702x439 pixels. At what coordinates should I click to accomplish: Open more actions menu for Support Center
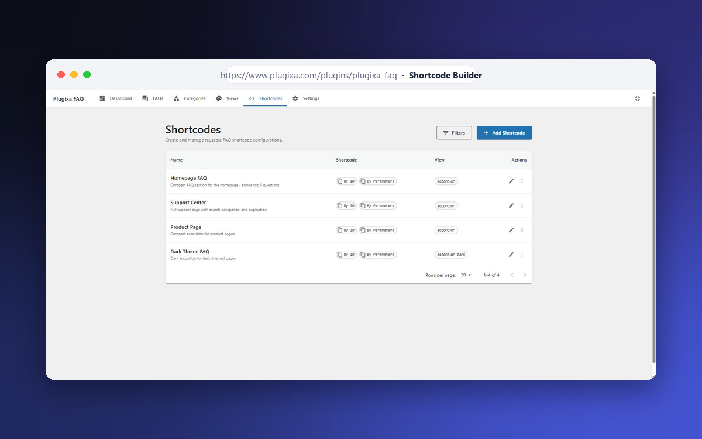click(522, 206)
